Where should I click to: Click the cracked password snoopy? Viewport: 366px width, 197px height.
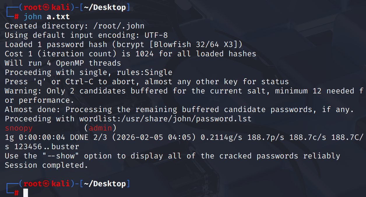[x=19, y=128]
